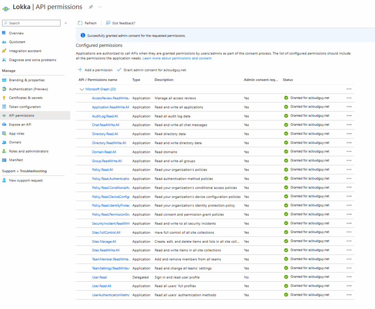Sort by the Status column header

pos(288,80)
